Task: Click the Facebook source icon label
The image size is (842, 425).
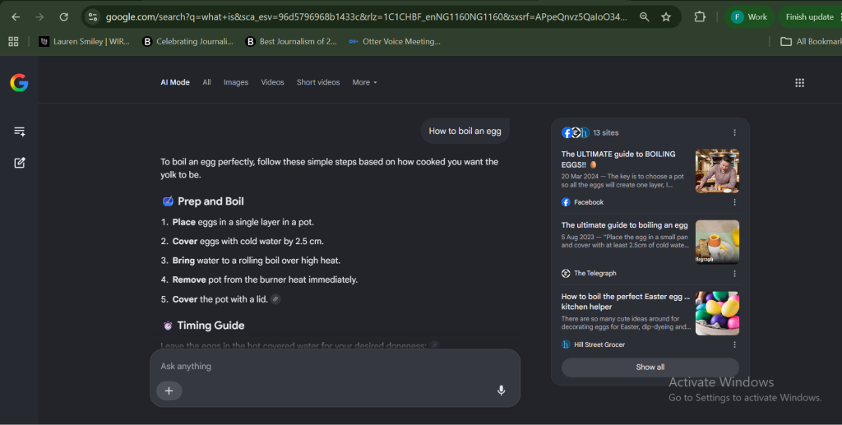Action: point(582,202)
